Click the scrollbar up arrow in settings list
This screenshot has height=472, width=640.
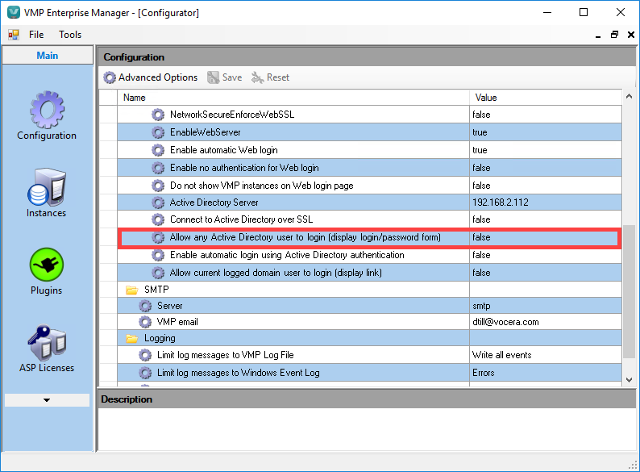click(x=629, y=97)
